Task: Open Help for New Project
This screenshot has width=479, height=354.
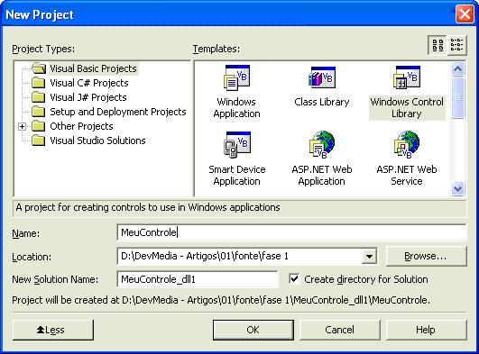Action: (426, 330)
